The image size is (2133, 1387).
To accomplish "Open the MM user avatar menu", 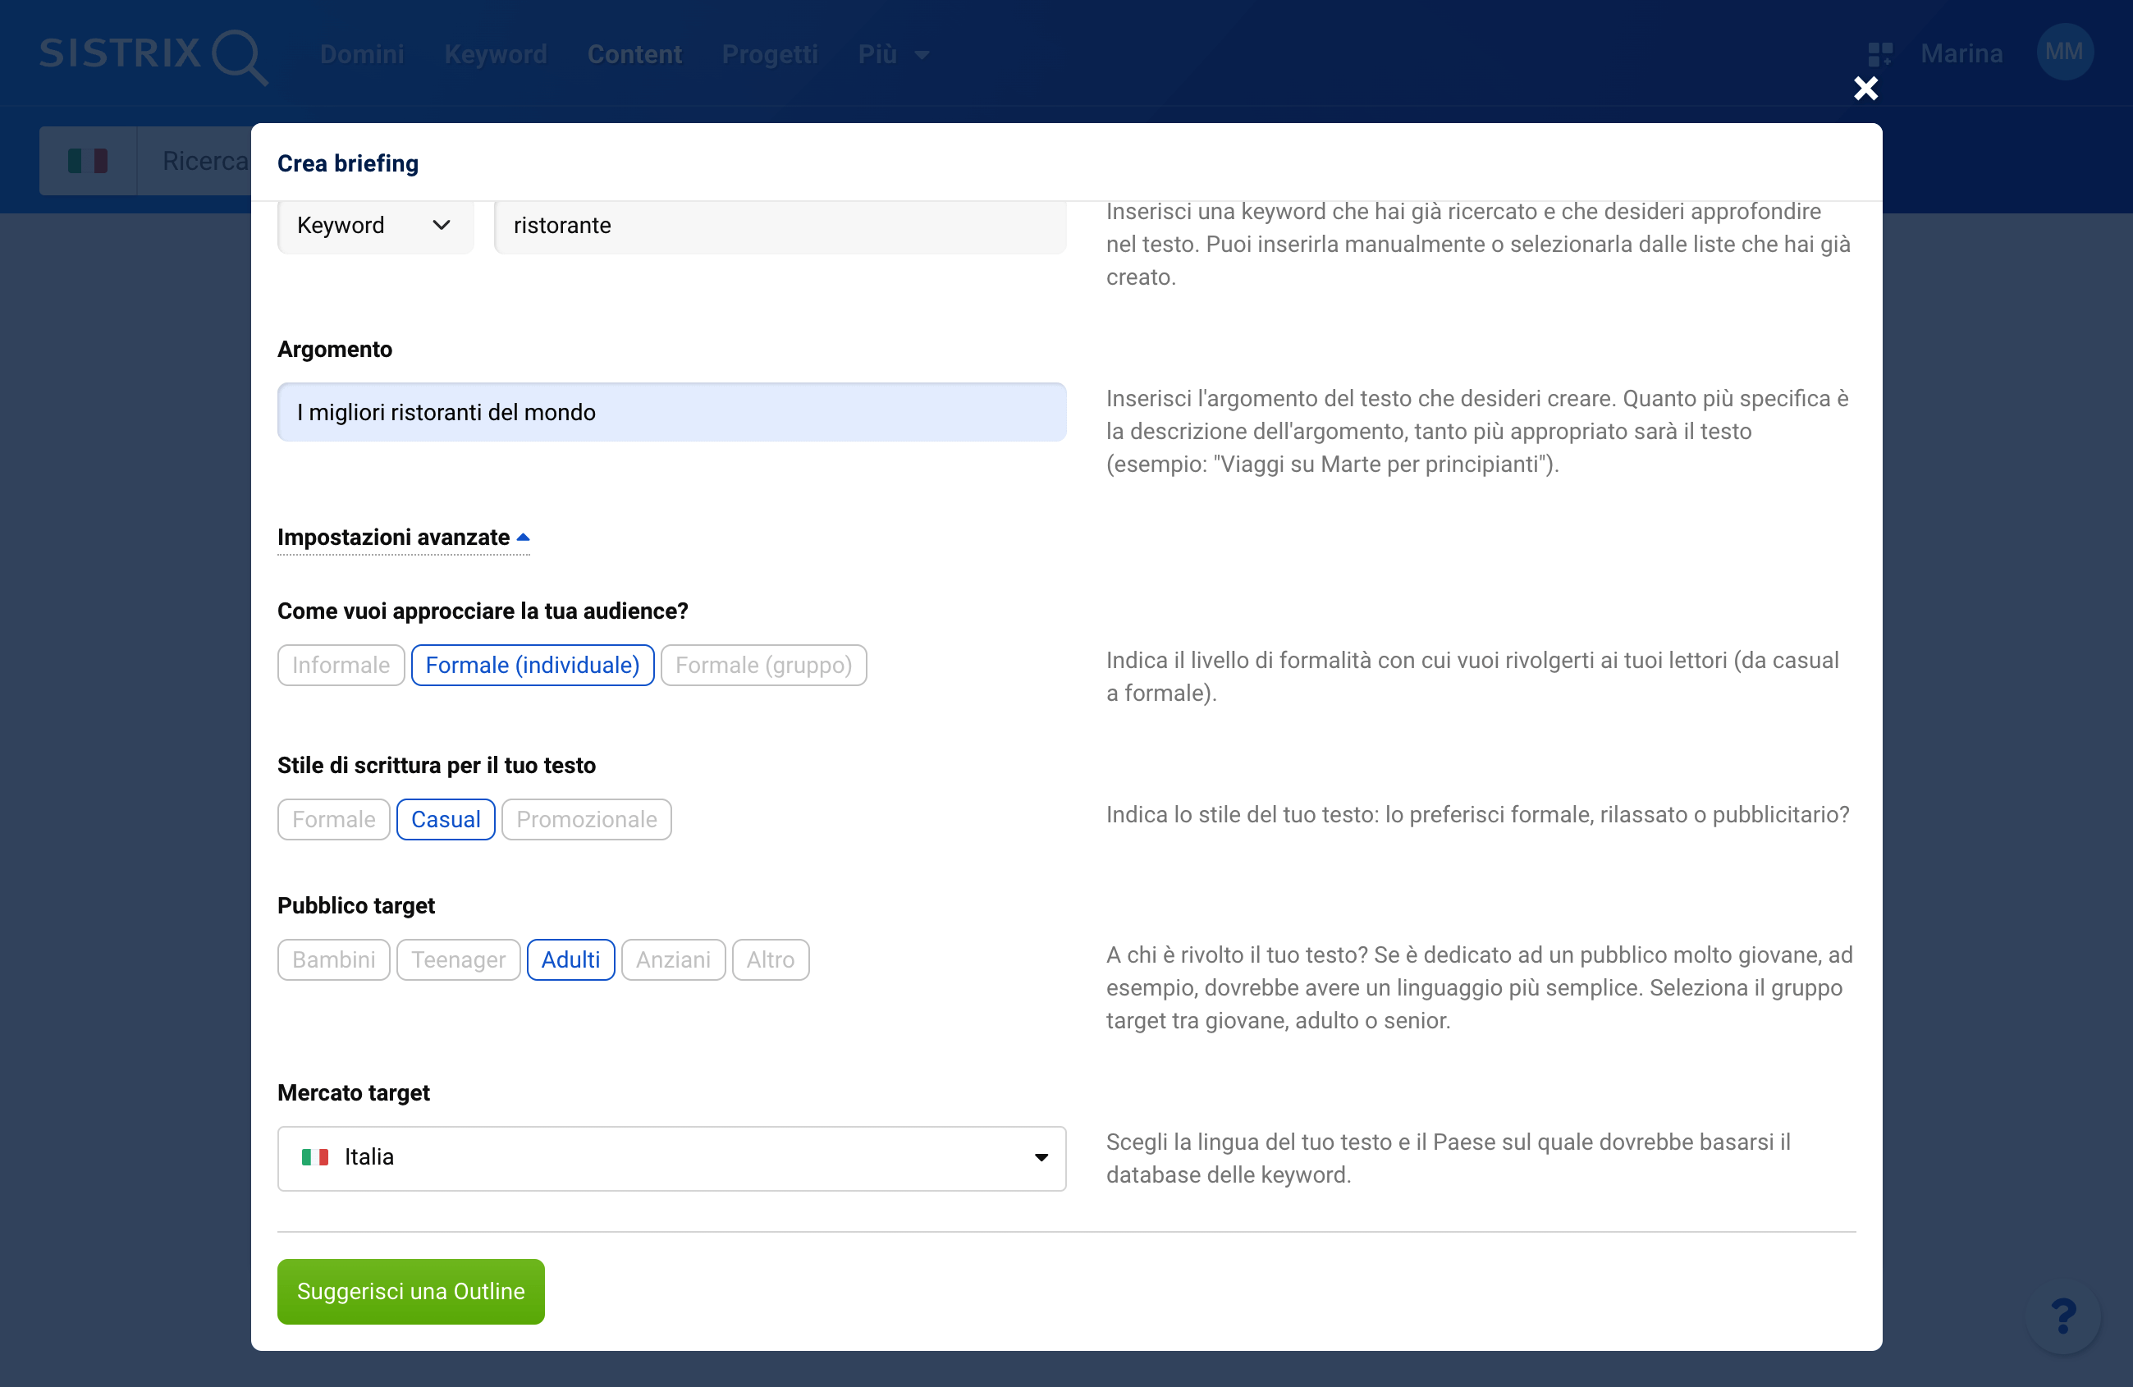I will (2064, 52).
